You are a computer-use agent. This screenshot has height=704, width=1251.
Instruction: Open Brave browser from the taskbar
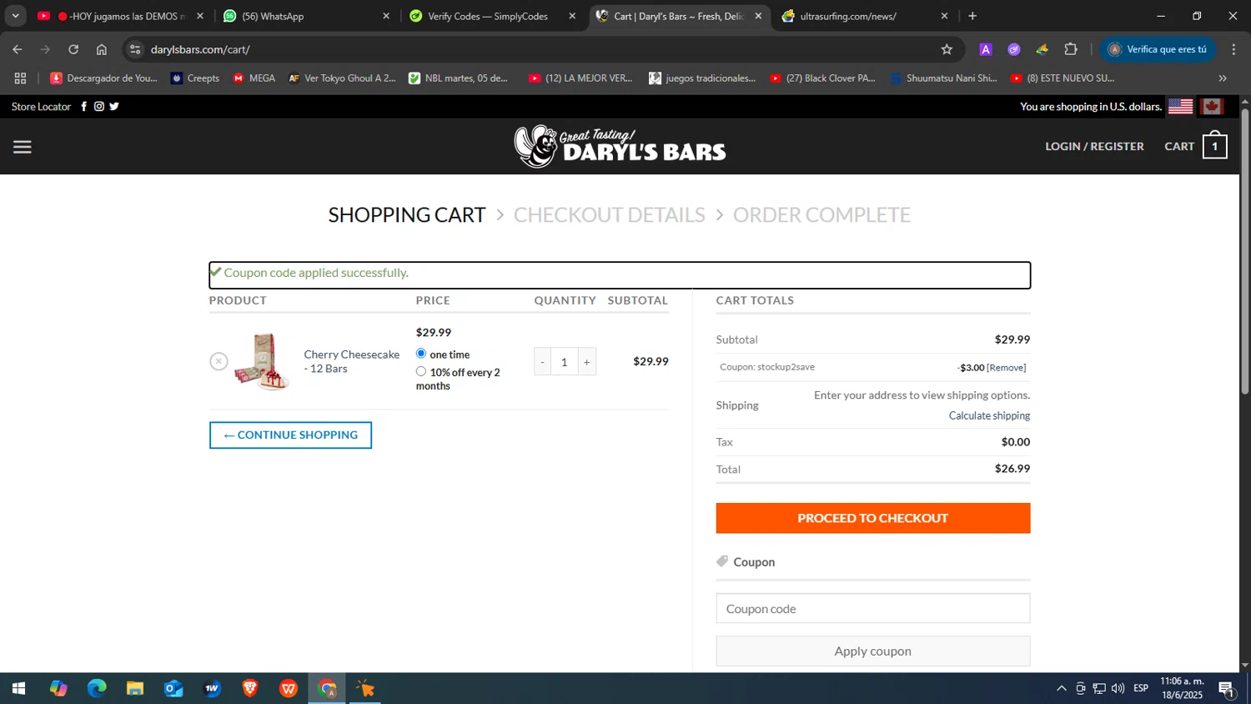[250, 689]
